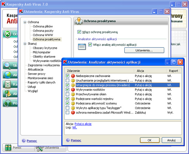Click magnifier scan icon in main window sidebar
Viewport: 189px width, 154px height.
(7, 66)
